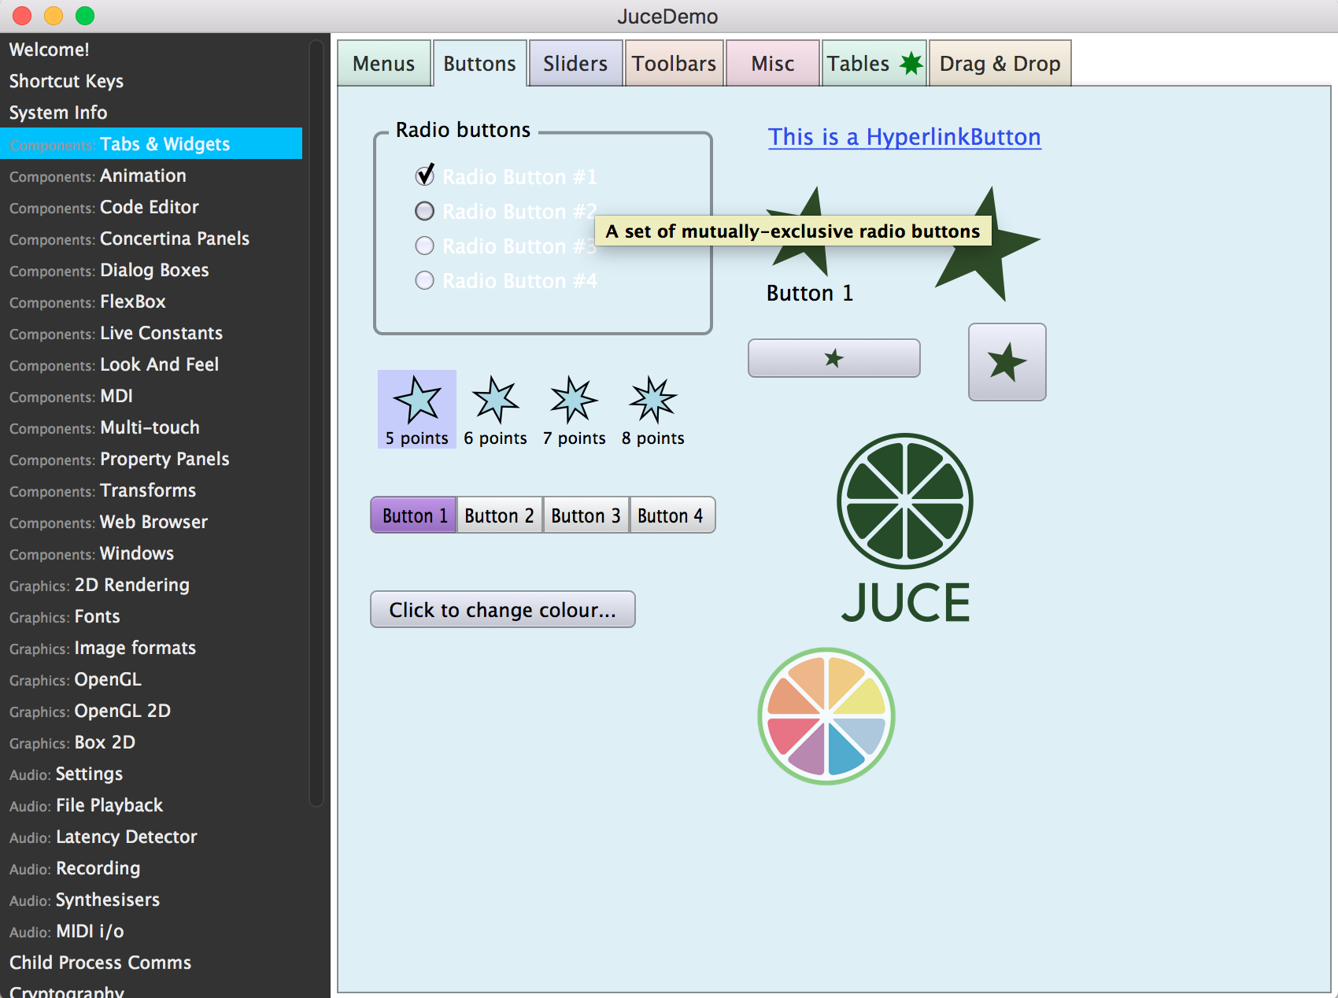The image size is (1338, 998).
Task: Open the Shortcut Keys demo
Action: tap(151, 81)
